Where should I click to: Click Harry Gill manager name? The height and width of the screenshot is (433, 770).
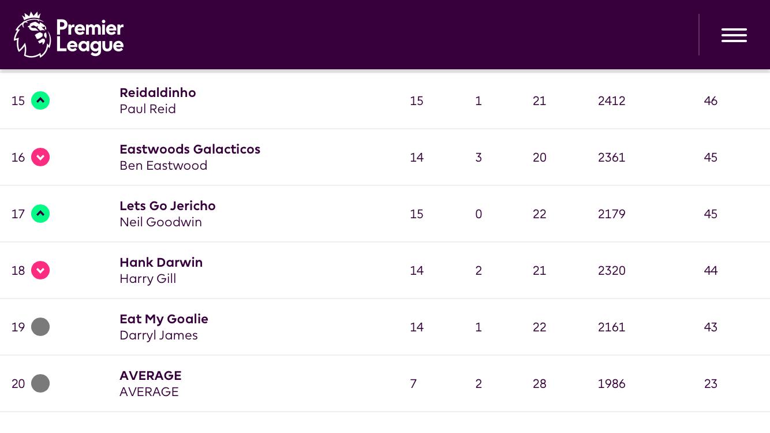pyautogui.click(x=148, y=279)
